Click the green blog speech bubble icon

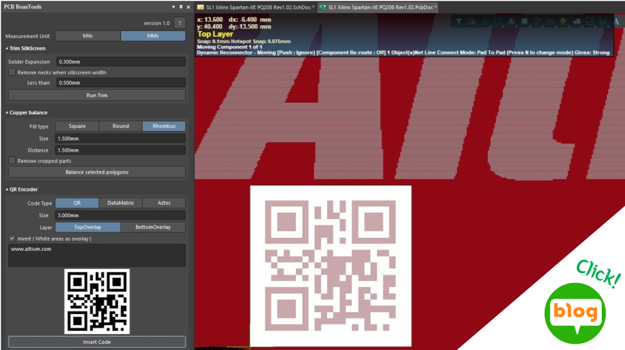pos(575,313)
